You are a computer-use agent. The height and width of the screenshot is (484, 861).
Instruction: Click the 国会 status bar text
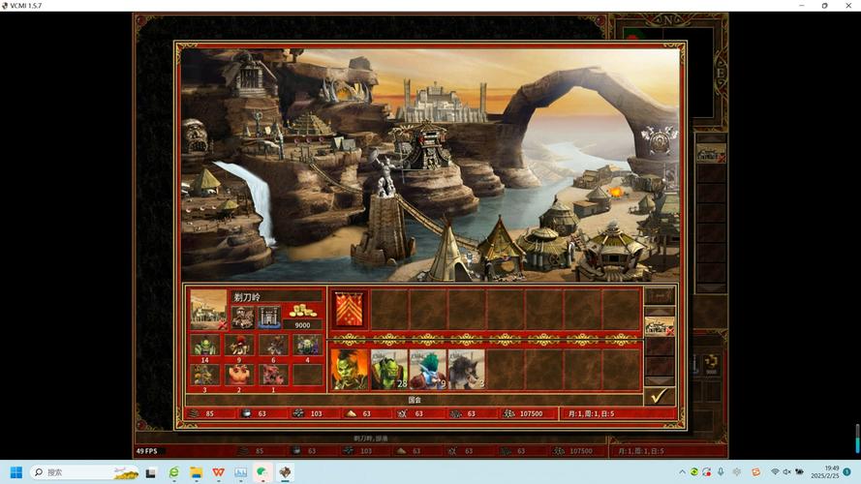tap(415, 400)
